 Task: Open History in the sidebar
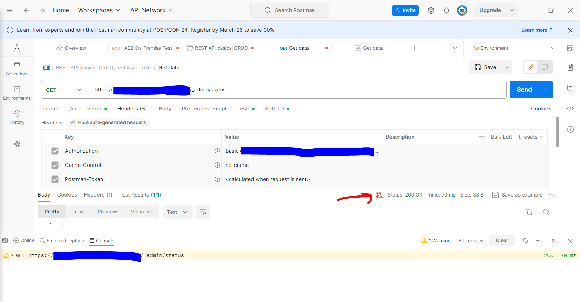pos(17,117)
